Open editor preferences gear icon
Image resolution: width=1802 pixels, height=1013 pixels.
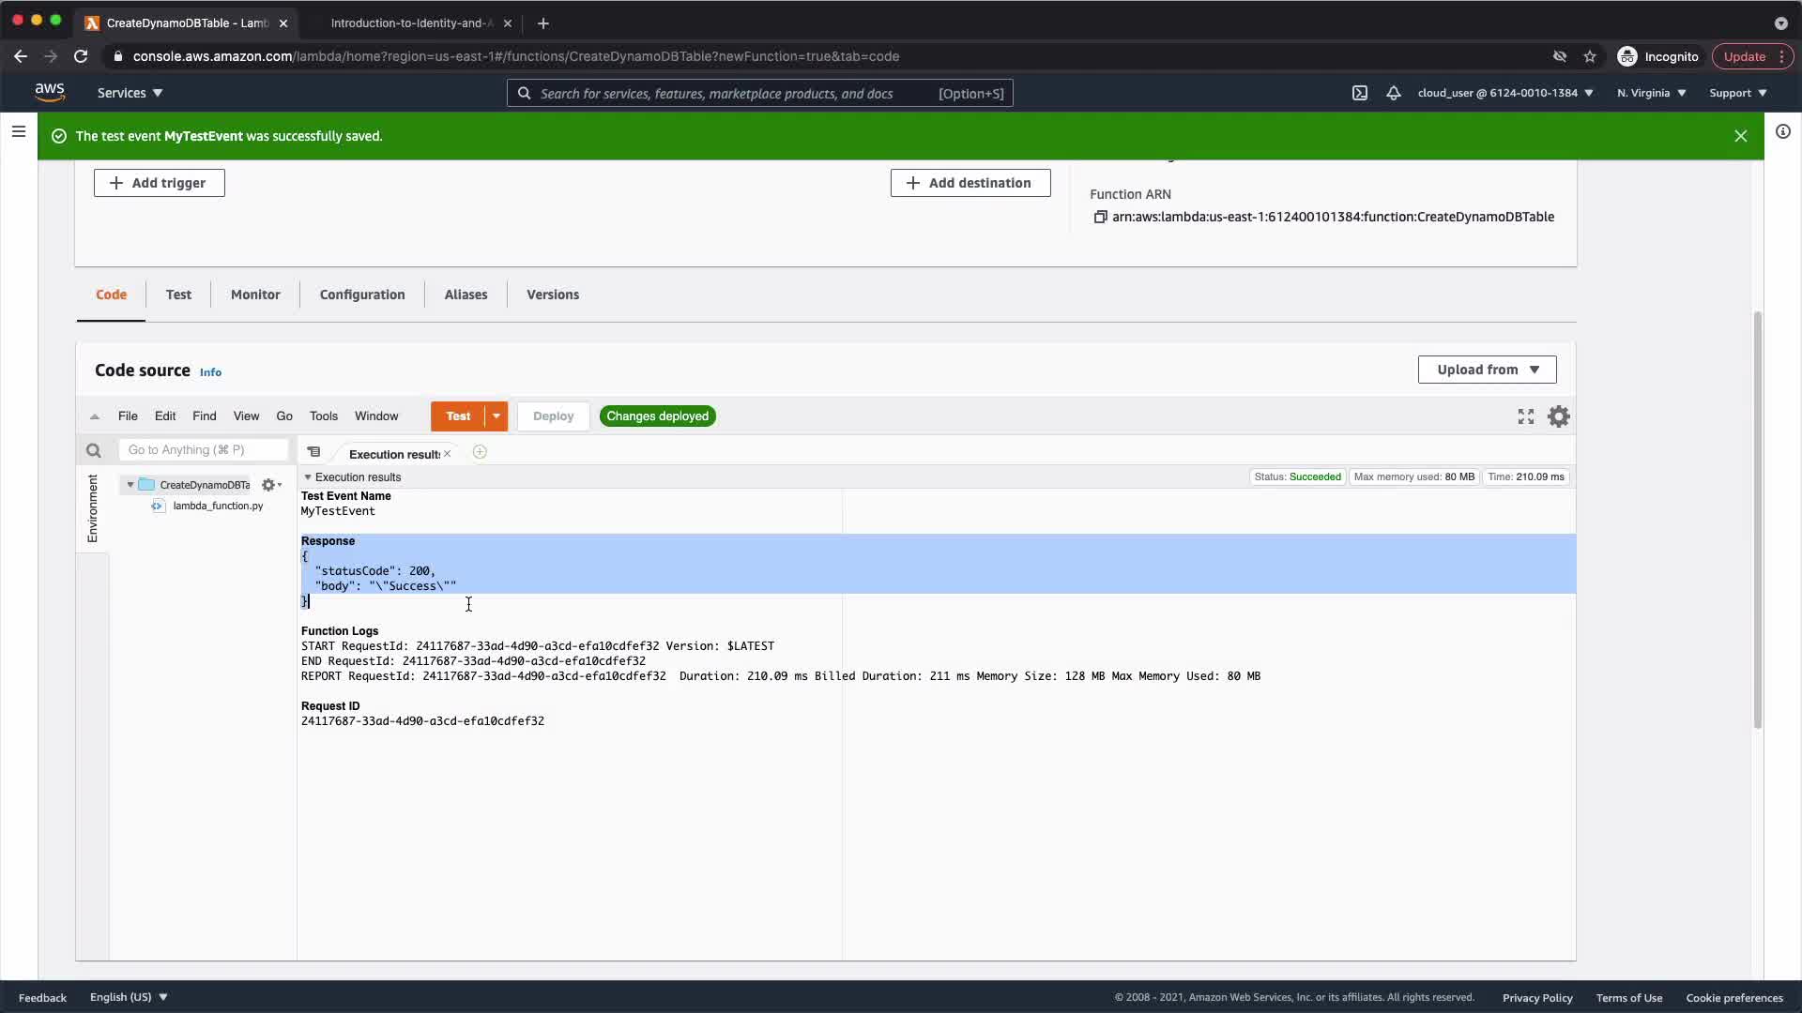1559,416
